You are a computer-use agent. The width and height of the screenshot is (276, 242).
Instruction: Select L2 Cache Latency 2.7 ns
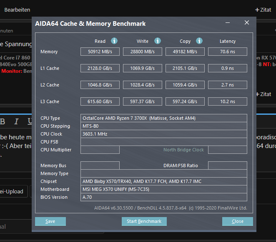[x=228, y=85]
